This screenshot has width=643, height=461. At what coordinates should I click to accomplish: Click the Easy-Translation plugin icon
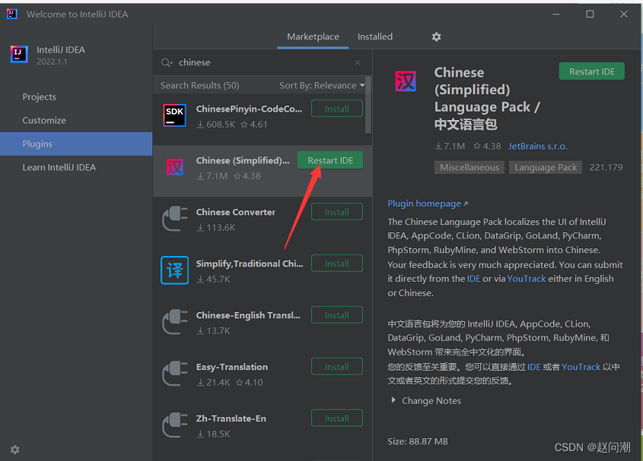[175, 374]
